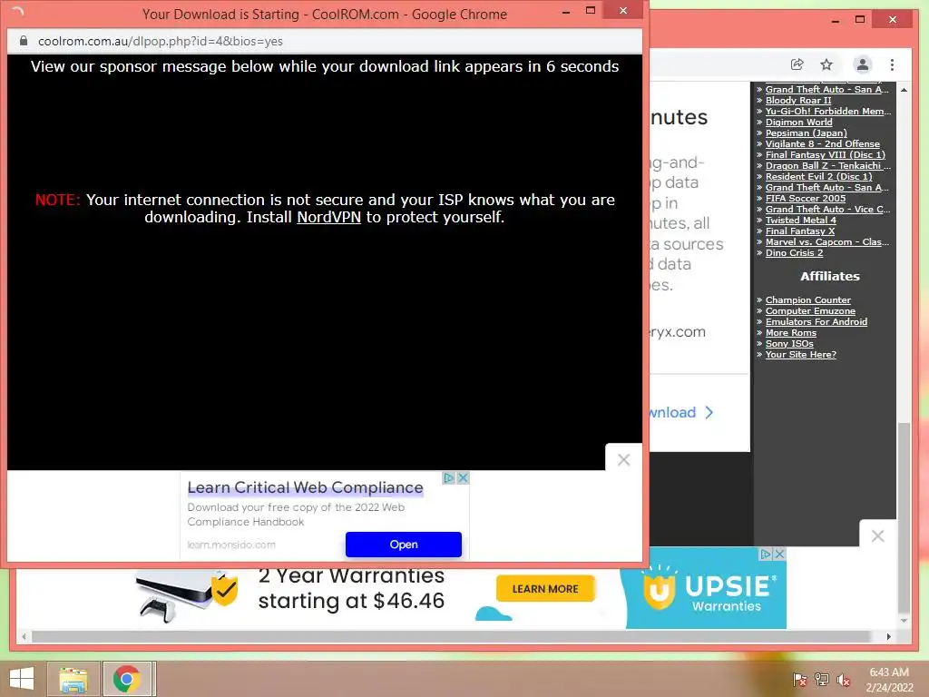Click the AdChoices icon on the Upsie banner
Screen dimensions: 929x697
[x=766, y=555]
